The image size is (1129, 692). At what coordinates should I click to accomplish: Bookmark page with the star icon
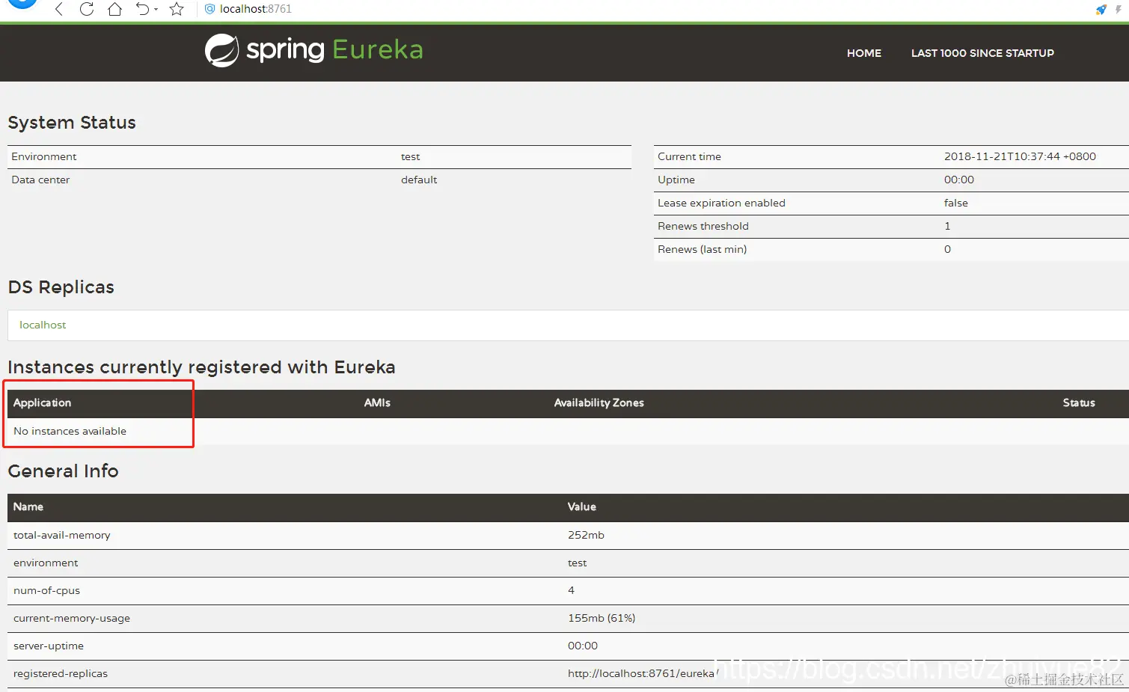pos(177,9)
